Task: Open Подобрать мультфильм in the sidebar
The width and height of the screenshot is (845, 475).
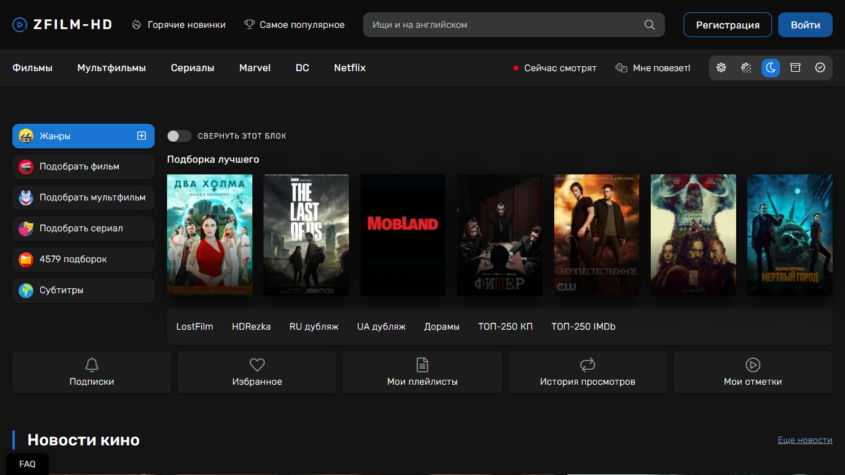Action: coord(84,198)
